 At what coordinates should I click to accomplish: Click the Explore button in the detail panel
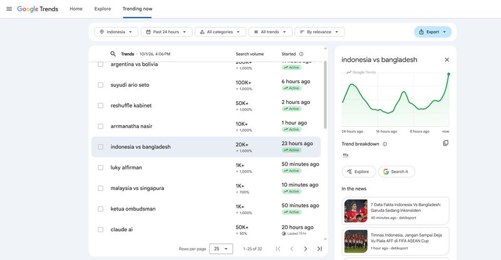click(359, 172)
